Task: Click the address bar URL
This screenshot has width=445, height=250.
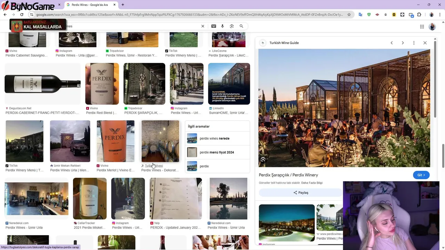Action: coord(189,15)
